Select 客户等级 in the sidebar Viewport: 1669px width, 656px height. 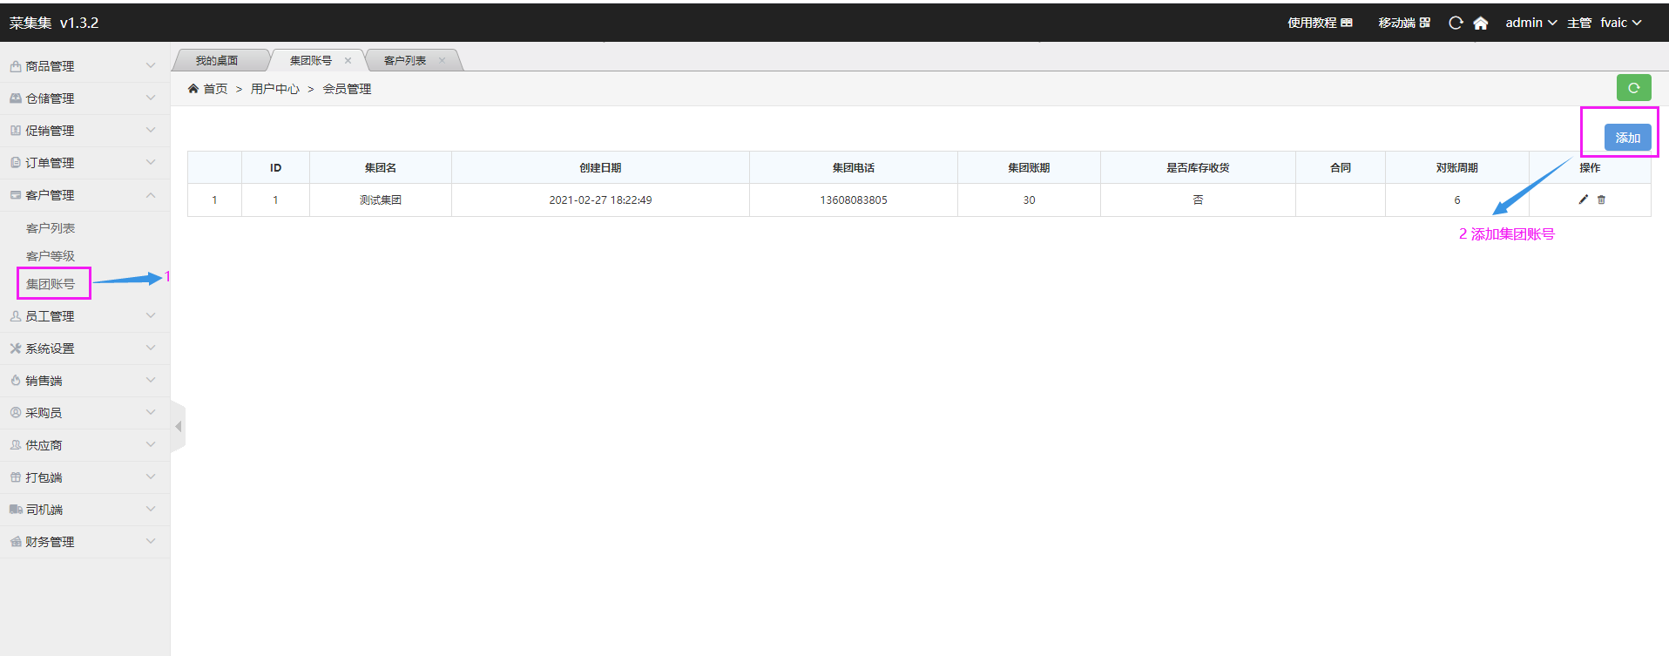51,256
